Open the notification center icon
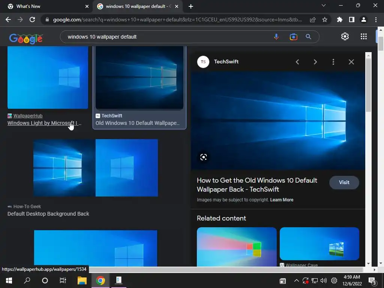The image size is (384, 288). coord(372,281)
